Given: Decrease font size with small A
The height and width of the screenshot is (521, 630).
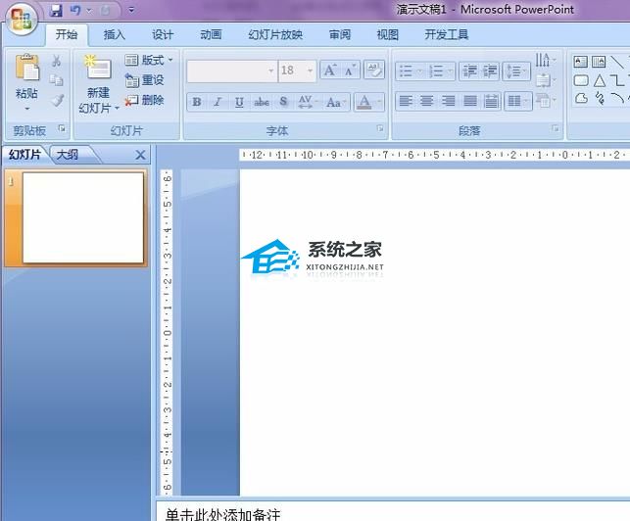Looking at the screenshot, I should point(350,71).
